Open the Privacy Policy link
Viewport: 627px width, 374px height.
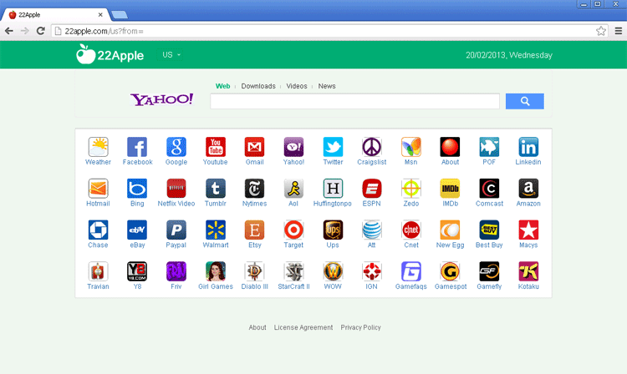click(x=360, y=327)
